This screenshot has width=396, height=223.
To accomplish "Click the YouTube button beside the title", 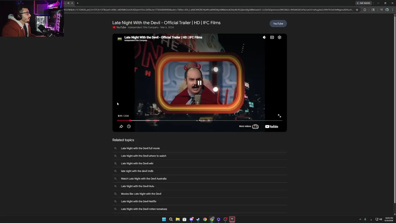I will tap(278, 24).
